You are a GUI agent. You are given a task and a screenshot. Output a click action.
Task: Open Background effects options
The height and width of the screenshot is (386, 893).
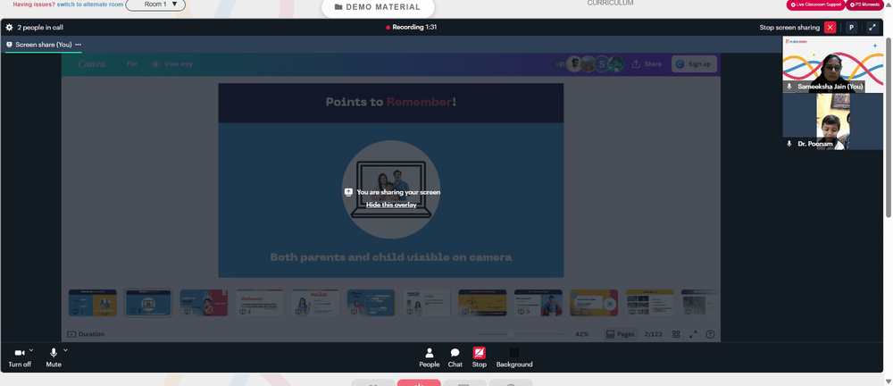(x=514, y=358)
